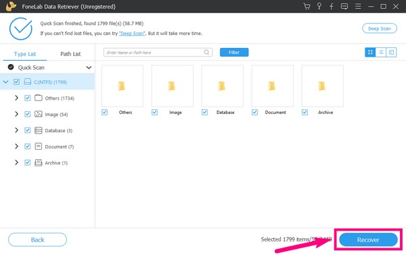Open the Others folder thumbnail

(122, 86)
